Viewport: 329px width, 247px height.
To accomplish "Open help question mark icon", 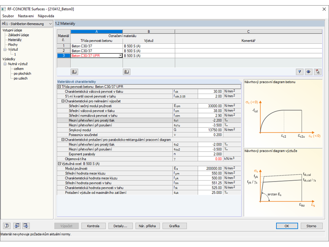I will tap(7, 226).
